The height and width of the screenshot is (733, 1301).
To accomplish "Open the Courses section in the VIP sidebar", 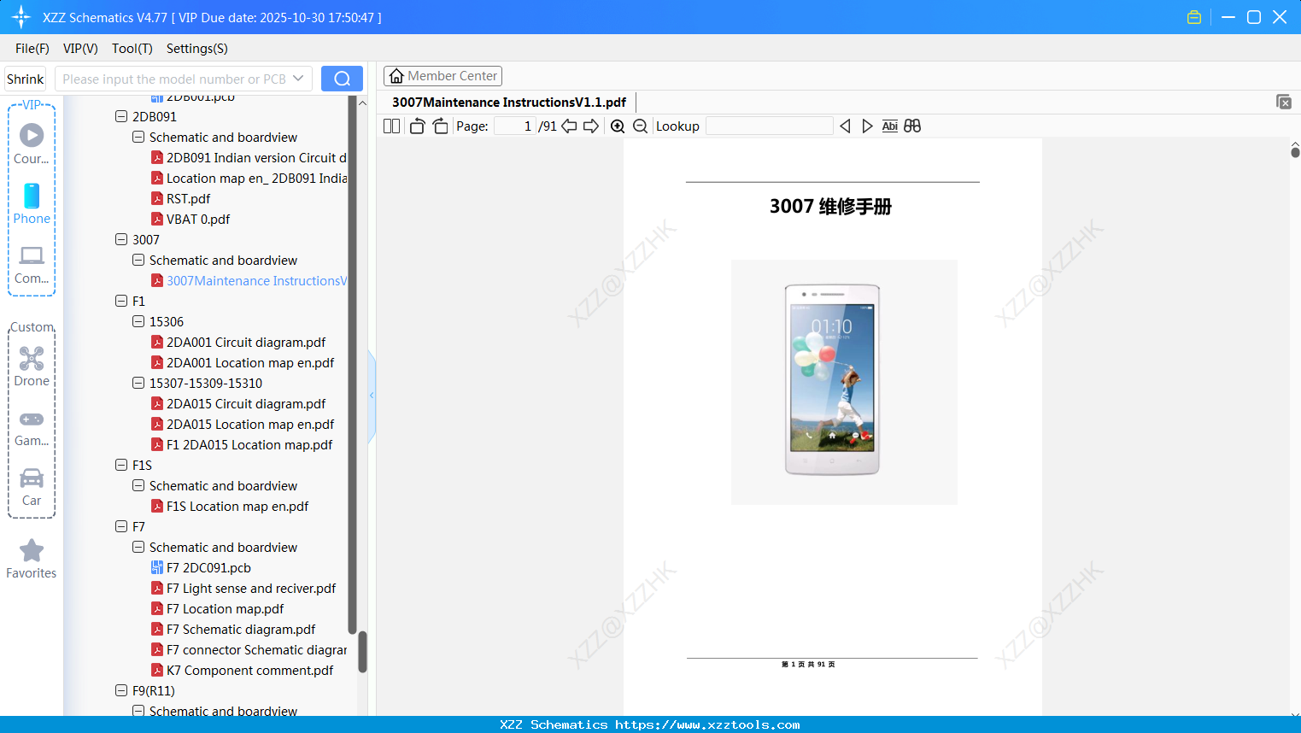I will tap(32, 144).
